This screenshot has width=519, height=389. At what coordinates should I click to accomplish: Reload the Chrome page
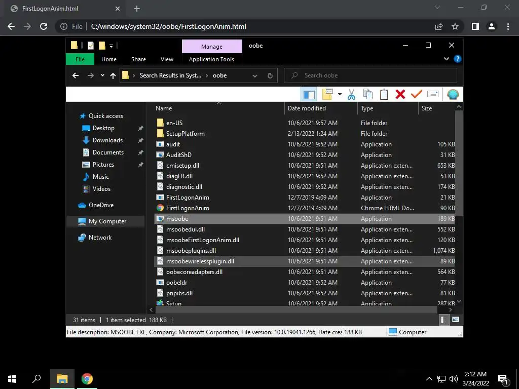pos(44,26)
